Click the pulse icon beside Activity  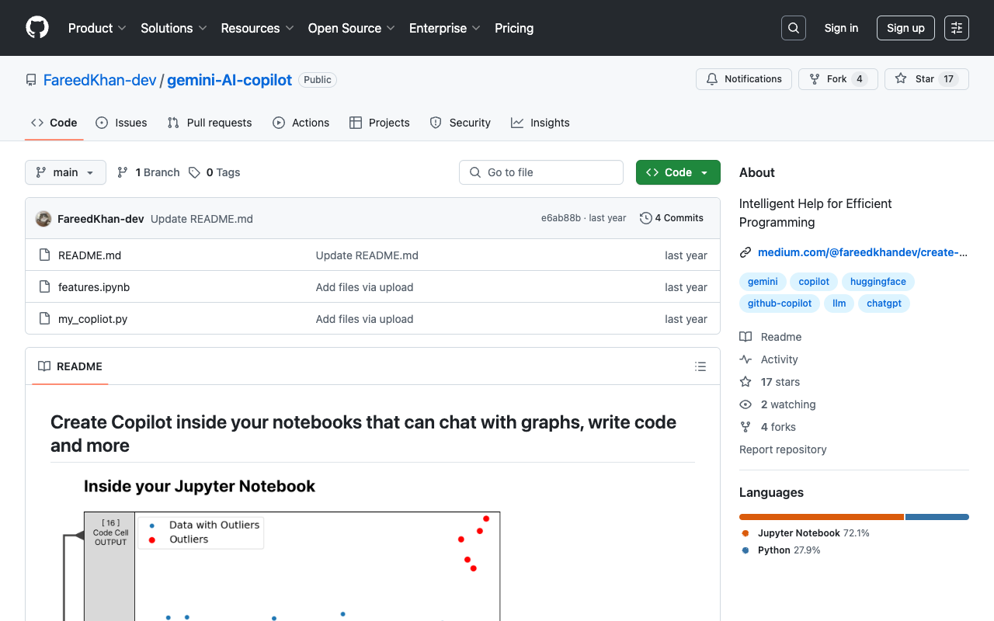tap(745, 359)
